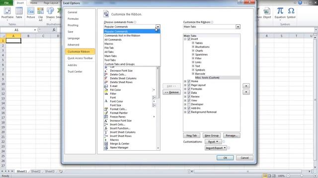Image resolution: width=318 pixels, height=178 pixels.
Task: Insert a Picture using the ribbon icon
Action: tap(31, 11)
